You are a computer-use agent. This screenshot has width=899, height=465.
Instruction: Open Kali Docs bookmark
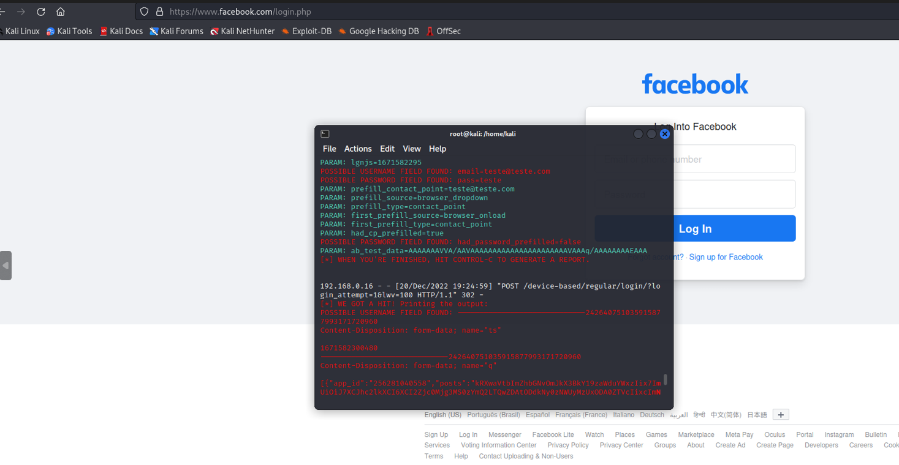(x=121, y=31)
